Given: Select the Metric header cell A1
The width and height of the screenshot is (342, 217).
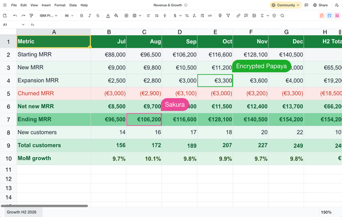Looking at the screenshot, I should (x=54, y=42).
